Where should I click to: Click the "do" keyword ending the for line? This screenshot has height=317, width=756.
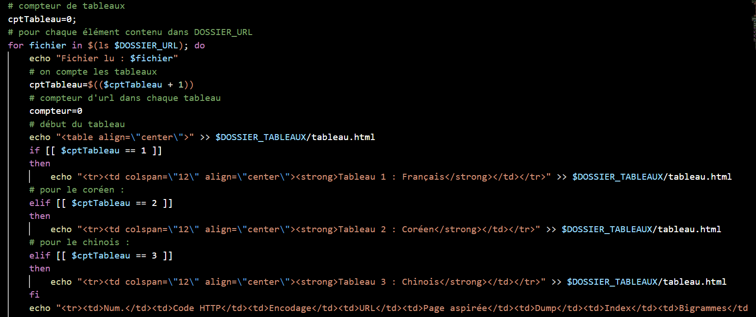[x=200, y=46]
